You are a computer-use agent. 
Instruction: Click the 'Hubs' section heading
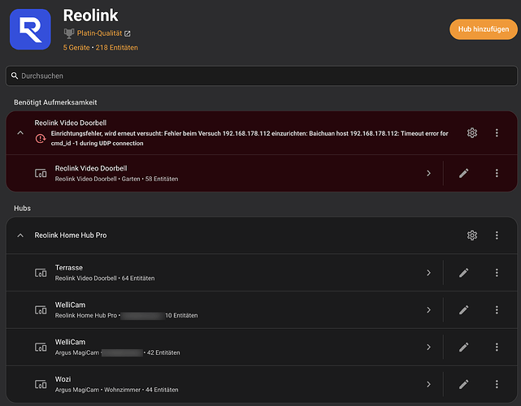pyautogui.click(x=22, y=208)
